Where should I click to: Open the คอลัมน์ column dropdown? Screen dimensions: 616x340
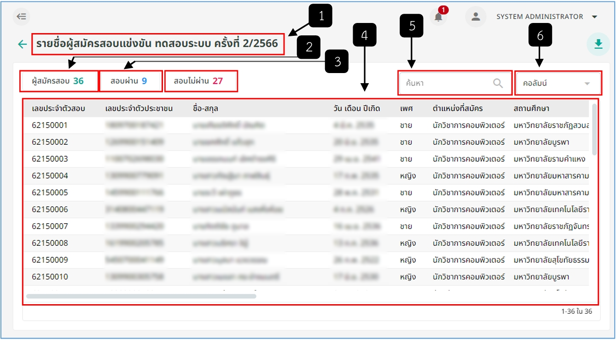point(558,83)
